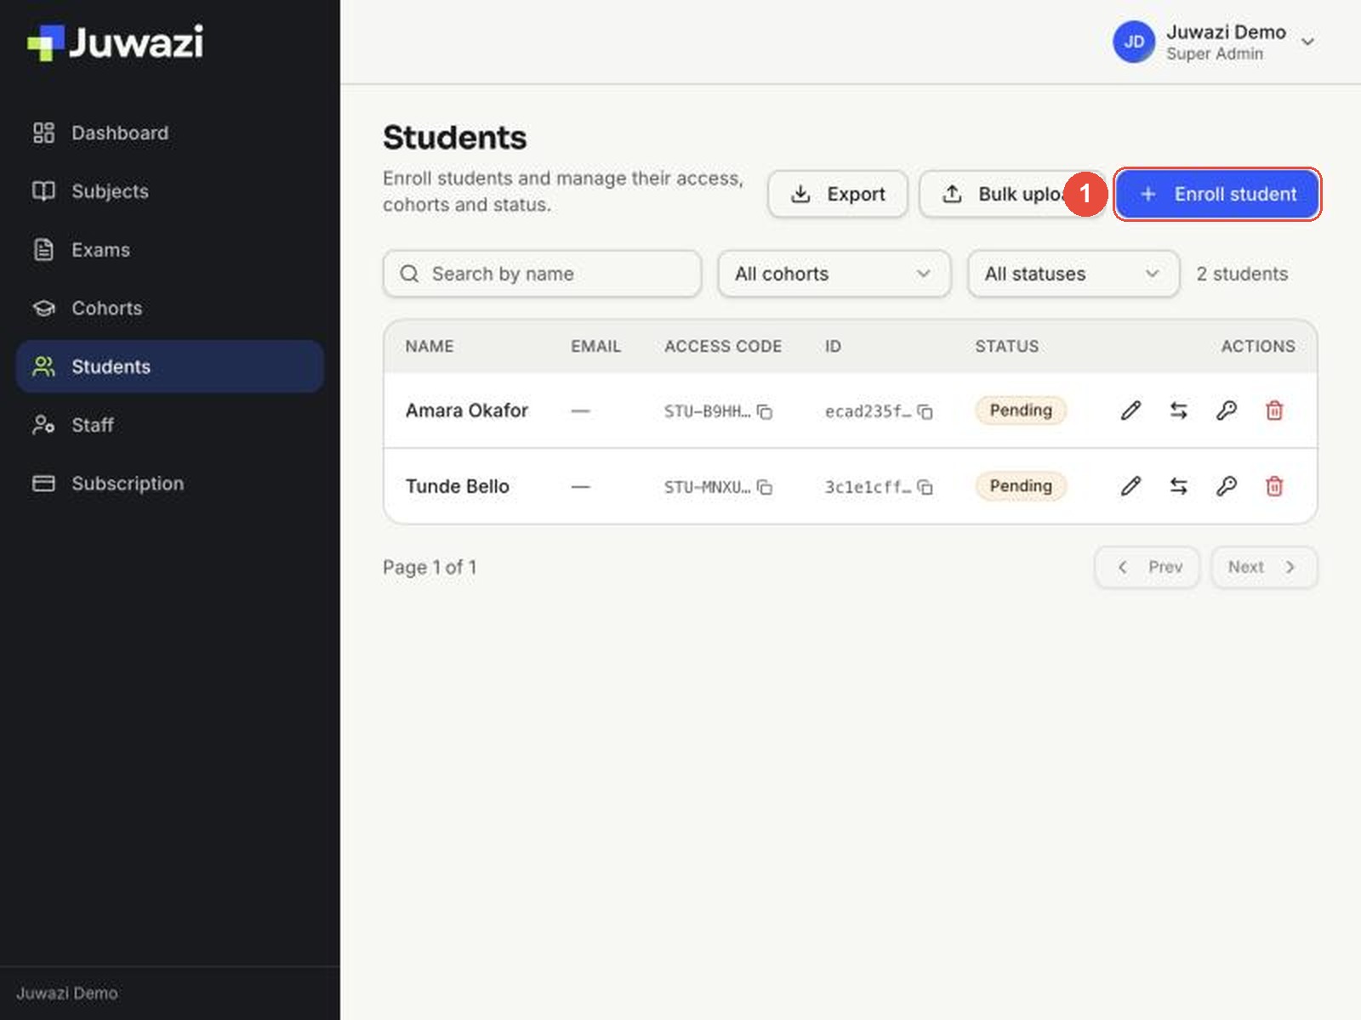
Task: Open Exams from sidebar
Action: (170, 250)
